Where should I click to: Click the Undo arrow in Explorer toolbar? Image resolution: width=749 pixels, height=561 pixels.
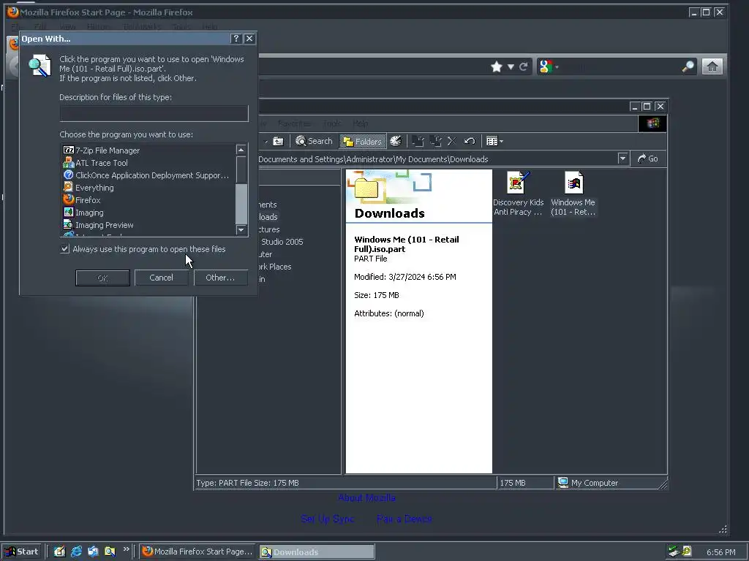[x=470, y=141]
